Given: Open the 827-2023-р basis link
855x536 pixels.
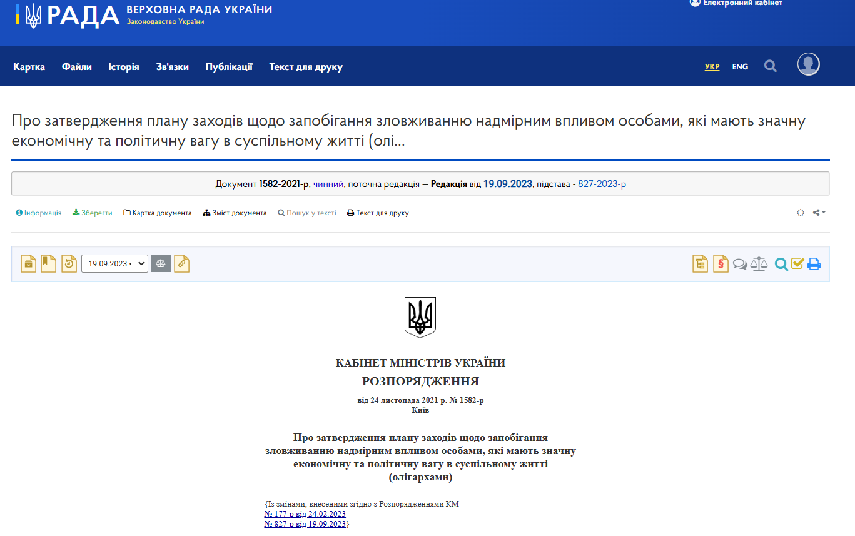Looking at the screenshot, I should coord(602,184).
